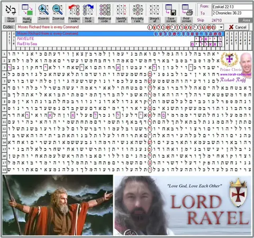Viewport: 254px width, 238px height.
Task: Open the Additional code tool
Action: click(x=105, y=10)
